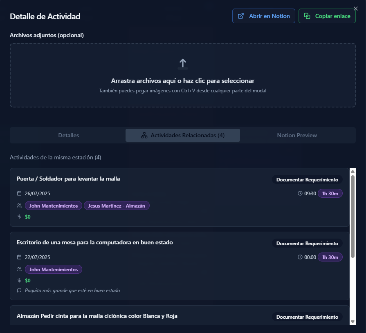The width and height of the screenshot is (366, 333).
Task: Click the scrollbar up arrow of activities list
Action: 353,171
